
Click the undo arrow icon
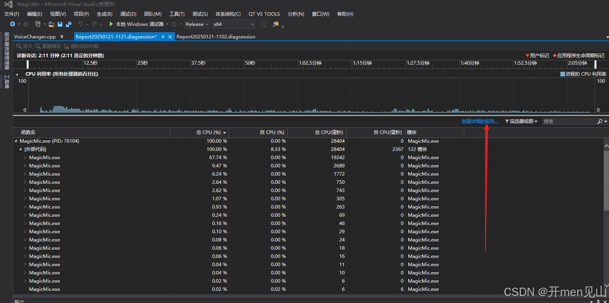(80, 24)
